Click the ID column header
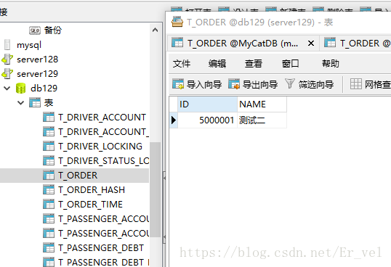 point(207,104)
